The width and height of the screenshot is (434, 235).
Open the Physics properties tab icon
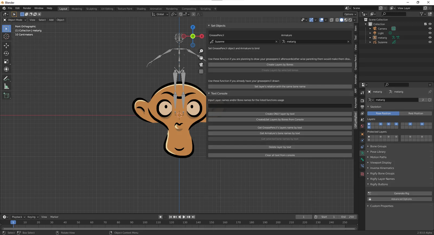[362, 141]
